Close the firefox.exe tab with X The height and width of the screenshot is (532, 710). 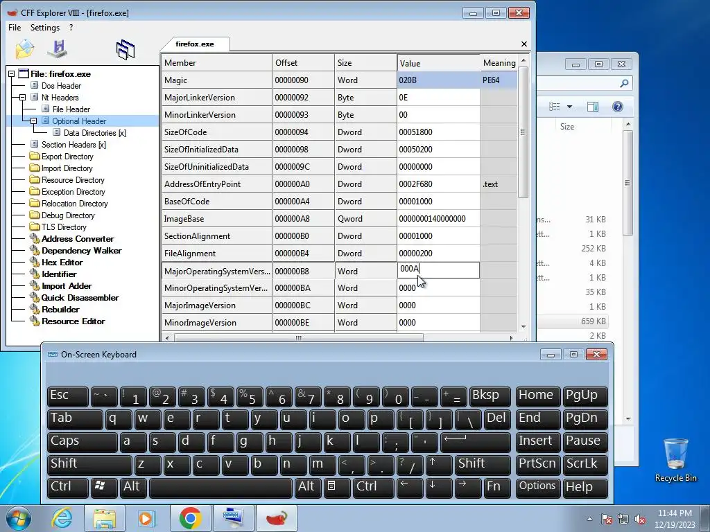pos(524,44)
